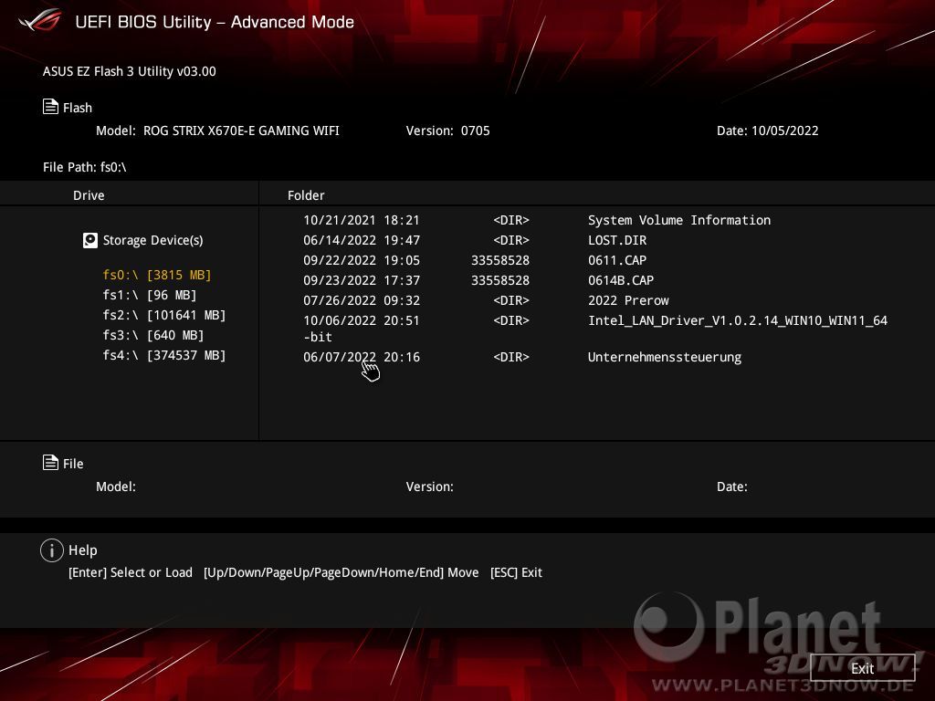Screen dimensions: 935x701
Task: Exit the EZ Flash utility
Action: tap(862, 668)
